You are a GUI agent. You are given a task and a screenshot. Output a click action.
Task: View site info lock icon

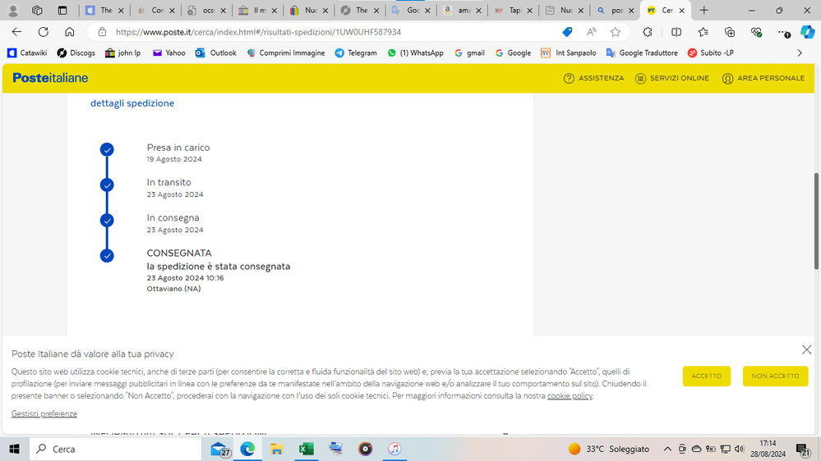coord(102,32)
